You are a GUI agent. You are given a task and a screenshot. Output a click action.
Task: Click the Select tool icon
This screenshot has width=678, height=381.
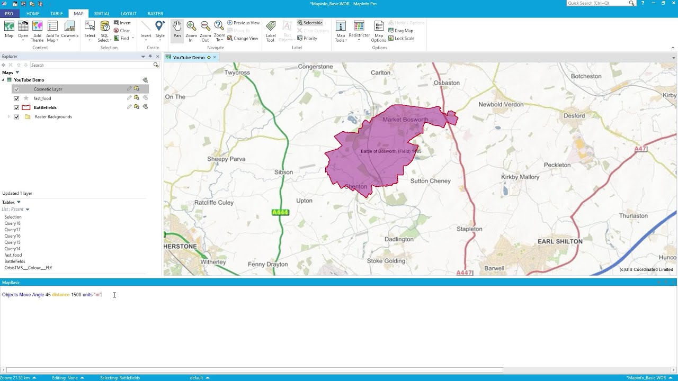90,26
